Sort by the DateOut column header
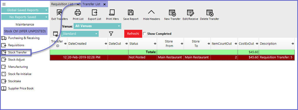Viewport: 298px width, 110px height. point(115,44)
